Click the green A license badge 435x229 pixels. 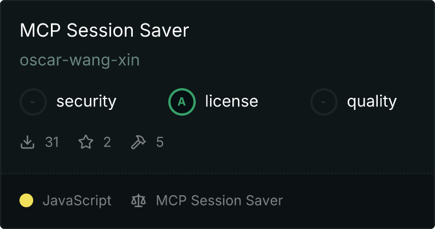click(181, 102)
